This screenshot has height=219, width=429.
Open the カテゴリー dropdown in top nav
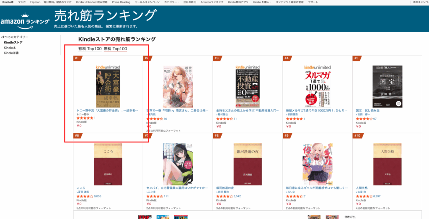pos(171,2)
